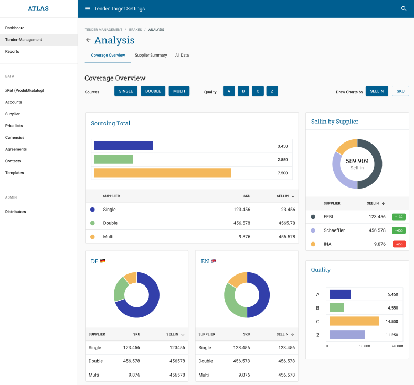
Task: Click the EN donut chart
Action: tap(247, 295)
